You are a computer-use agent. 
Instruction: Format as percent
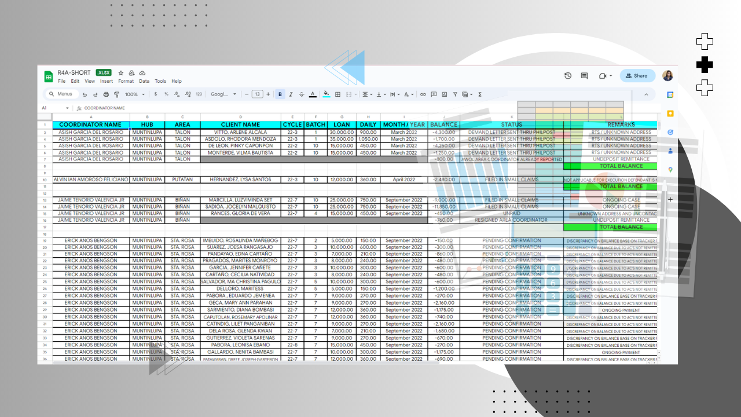pyautogui.click(x=166, y=94)
